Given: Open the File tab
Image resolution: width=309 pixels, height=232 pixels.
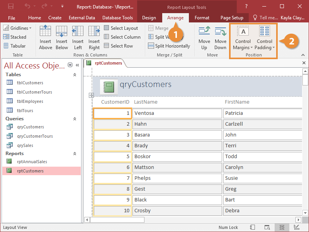Looking at the screenshot, I should click(12, 18).
